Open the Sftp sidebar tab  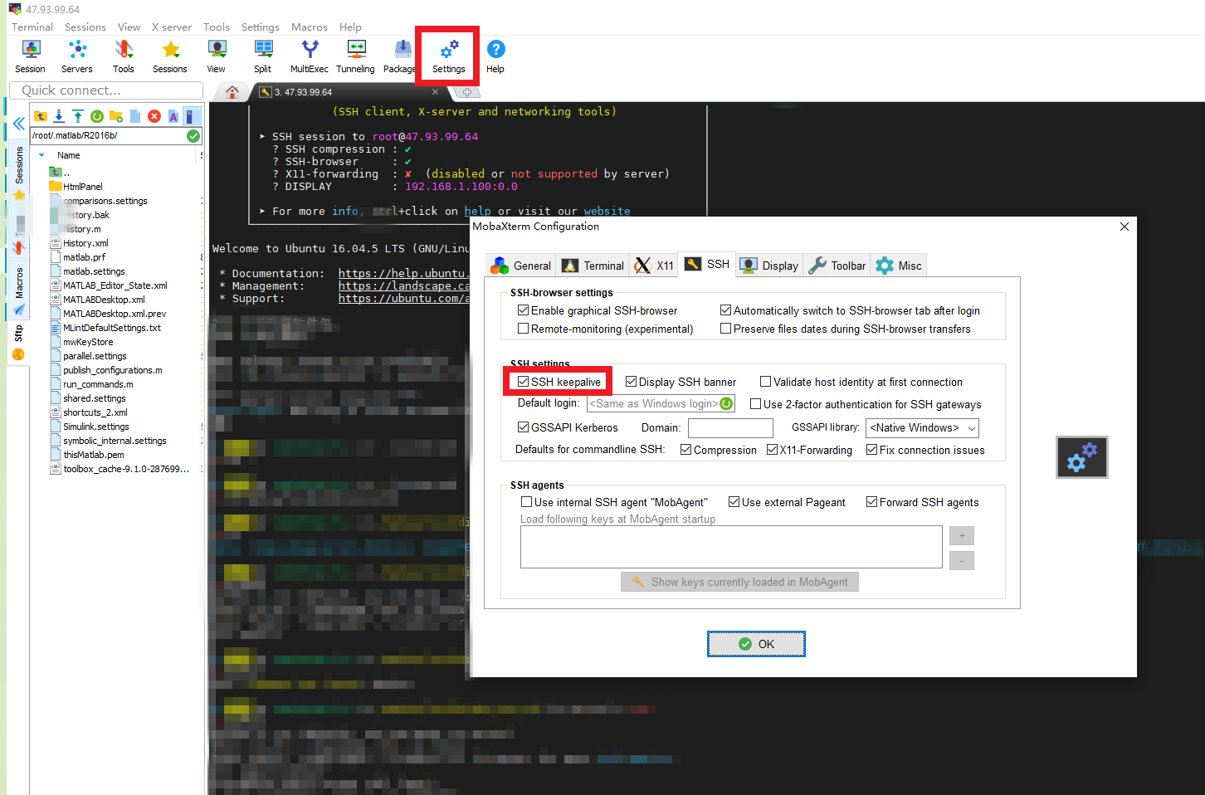(18, 344)
